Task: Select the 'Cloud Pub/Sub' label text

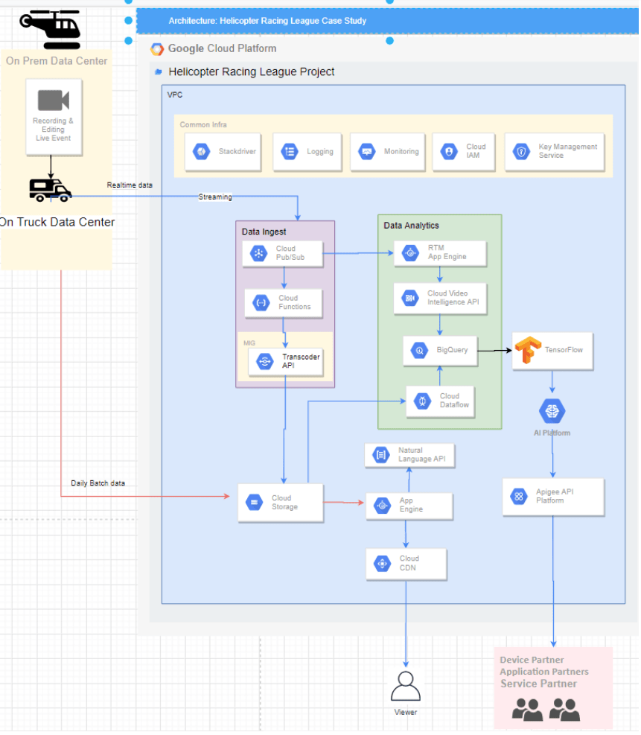Action: coord(290,253)
